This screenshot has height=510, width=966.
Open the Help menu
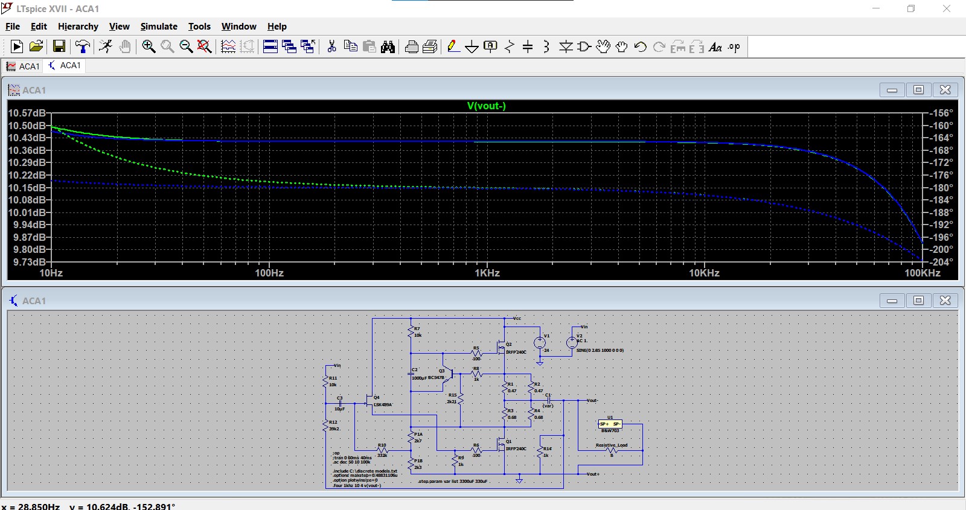(x=277, y=27)
